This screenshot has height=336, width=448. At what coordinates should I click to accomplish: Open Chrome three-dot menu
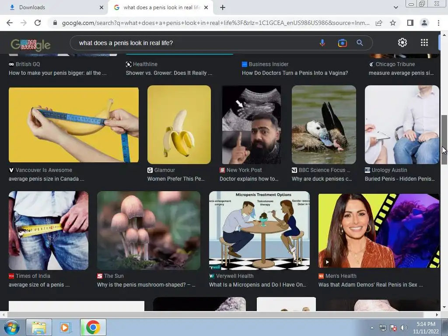click(438, 23)
